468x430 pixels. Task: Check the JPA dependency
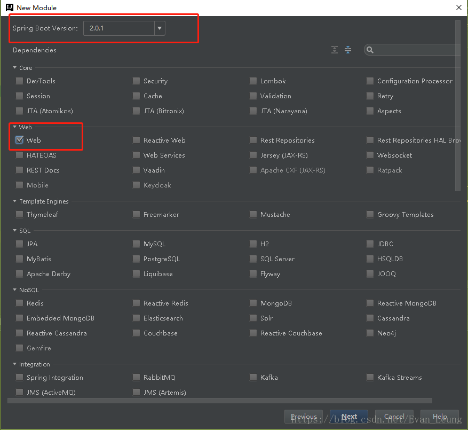click(19, 244)
